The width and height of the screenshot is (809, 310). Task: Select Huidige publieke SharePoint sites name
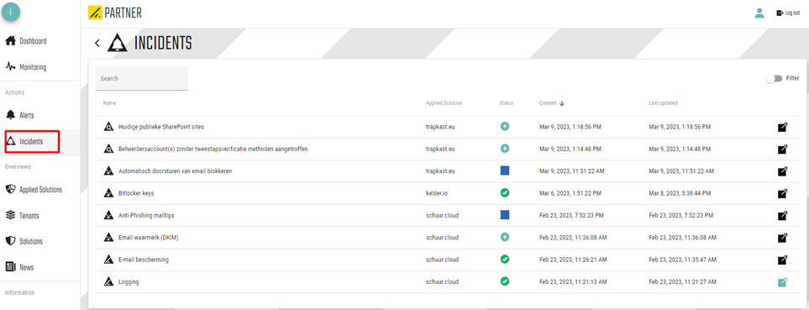162,127
